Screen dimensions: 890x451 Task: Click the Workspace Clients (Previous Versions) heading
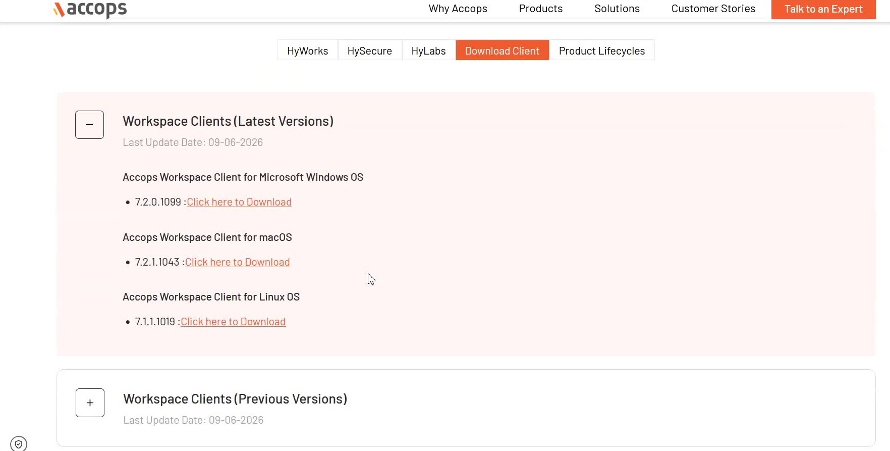coord(235,399)
